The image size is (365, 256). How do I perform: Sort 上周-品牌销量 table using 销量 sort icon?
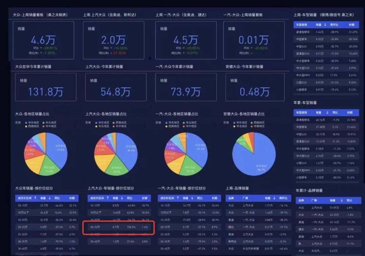[x=274, y=198]
